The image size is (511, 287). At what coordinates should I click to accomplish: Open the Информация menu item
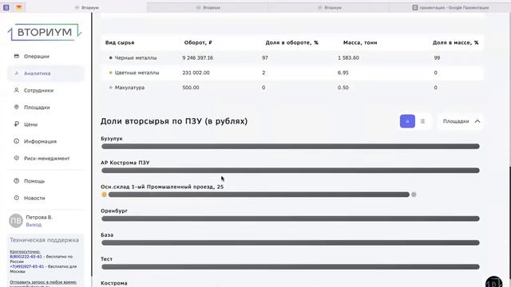[x=46, y=141]
